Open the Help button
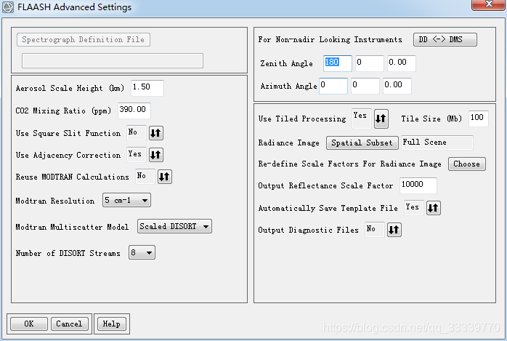This screenshot has height=341, width=507. [112, 324]
